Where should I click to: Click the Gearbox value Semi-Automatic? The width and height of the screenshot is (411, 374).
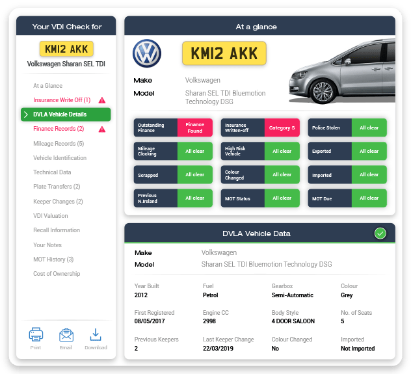[293, 295]
